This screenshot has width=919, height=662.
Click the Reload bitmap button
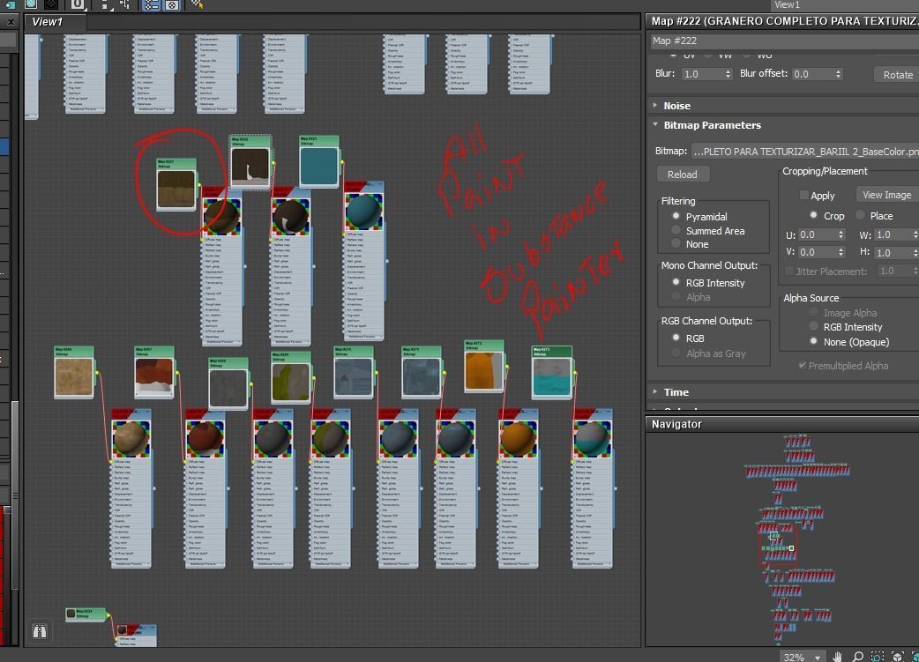click(x=683, y=175)
